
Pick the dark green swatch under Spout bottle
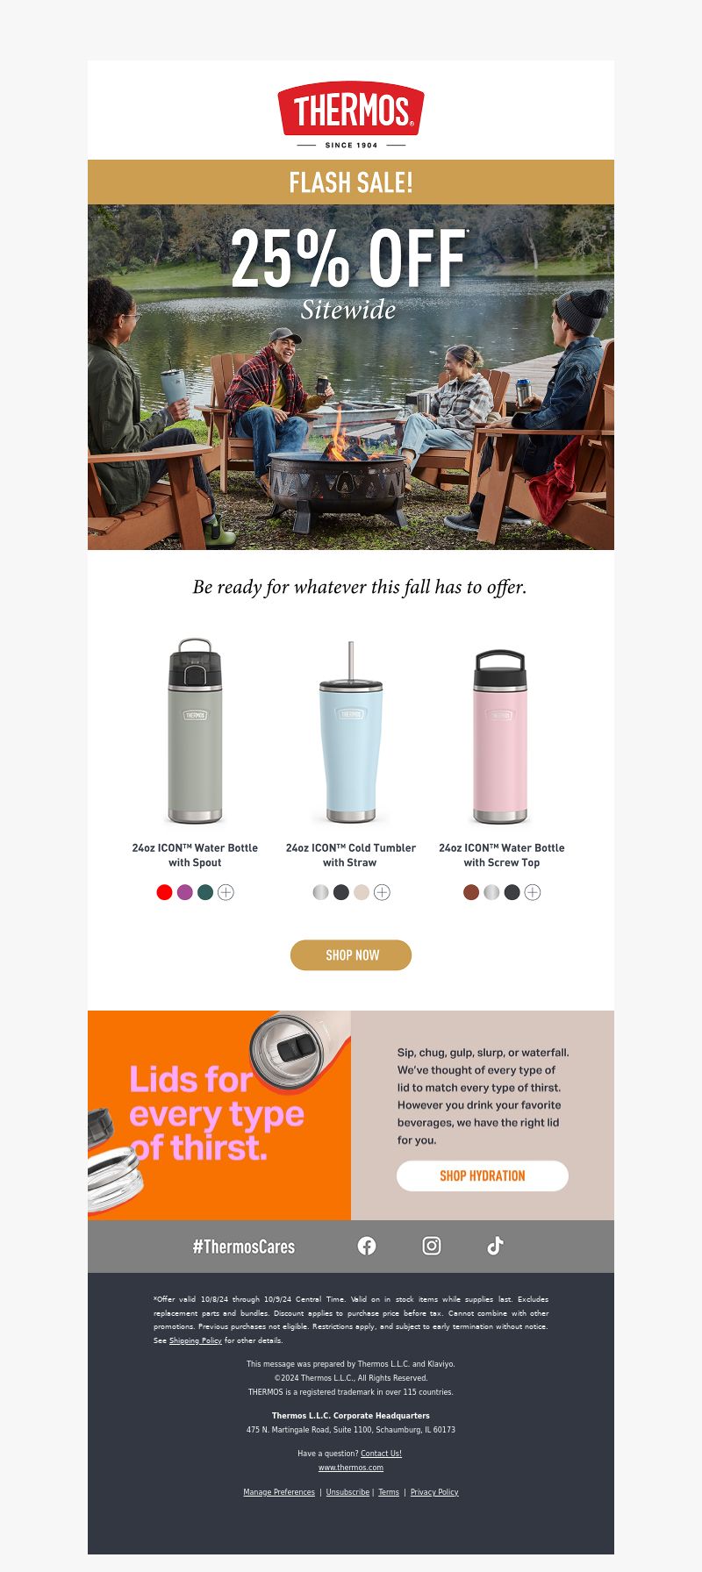point(205,892)
